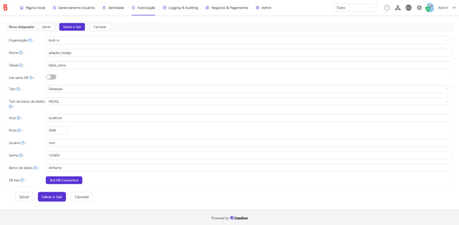Click the top Salvar e Sair button
459x225 pixels.
(x=72, y=27)
